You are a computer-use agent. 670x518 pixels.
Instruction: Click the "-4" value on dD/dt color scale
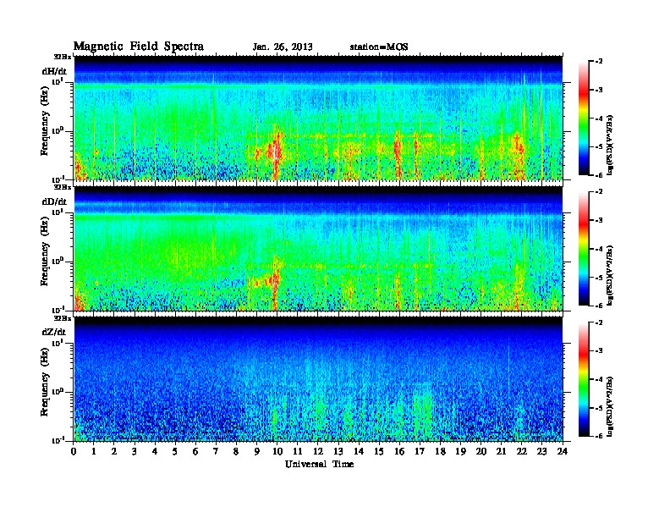pos(599,249)
